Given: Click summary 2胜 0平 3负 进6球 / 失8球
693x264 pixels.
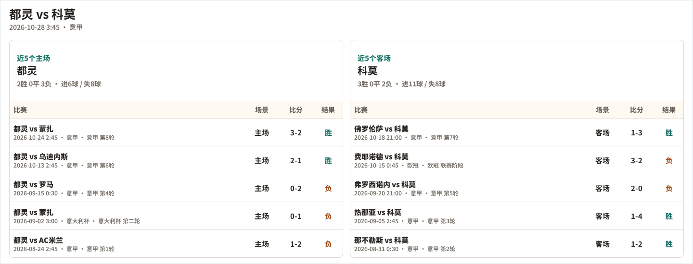Looking at the screenshot, I should pos(59,84).
